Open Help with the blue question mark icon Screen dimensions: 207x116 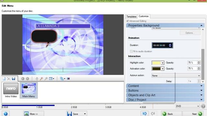click(5, 114)
